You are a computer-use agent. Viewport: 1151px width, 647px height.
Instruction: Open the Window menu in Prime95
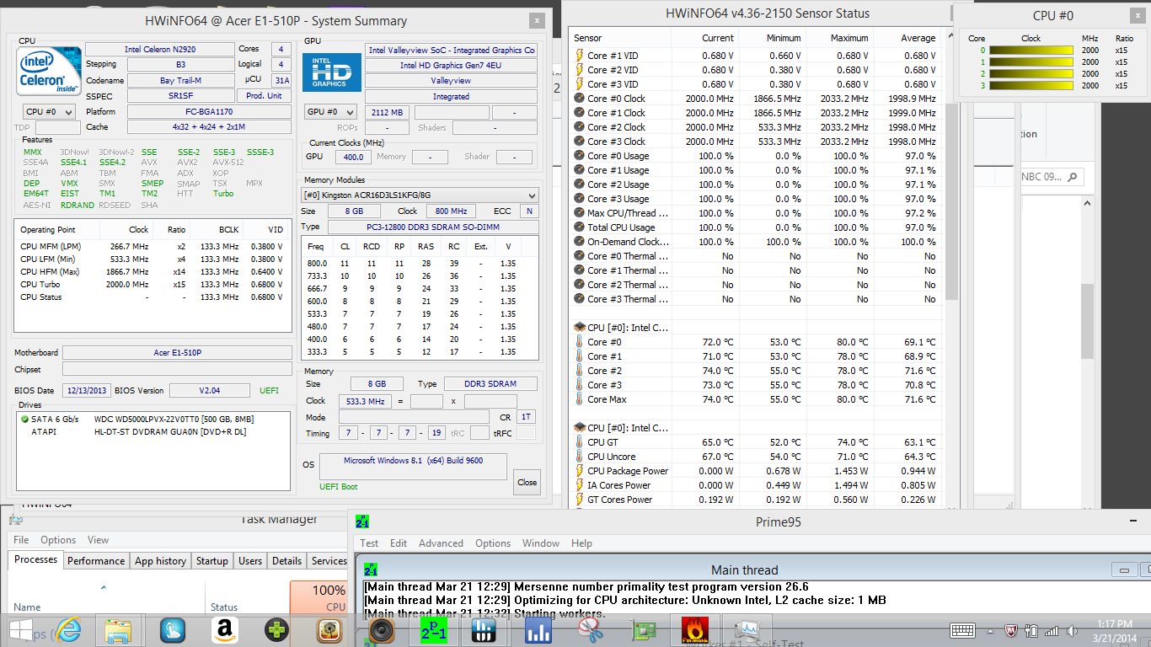click(541, 543)
